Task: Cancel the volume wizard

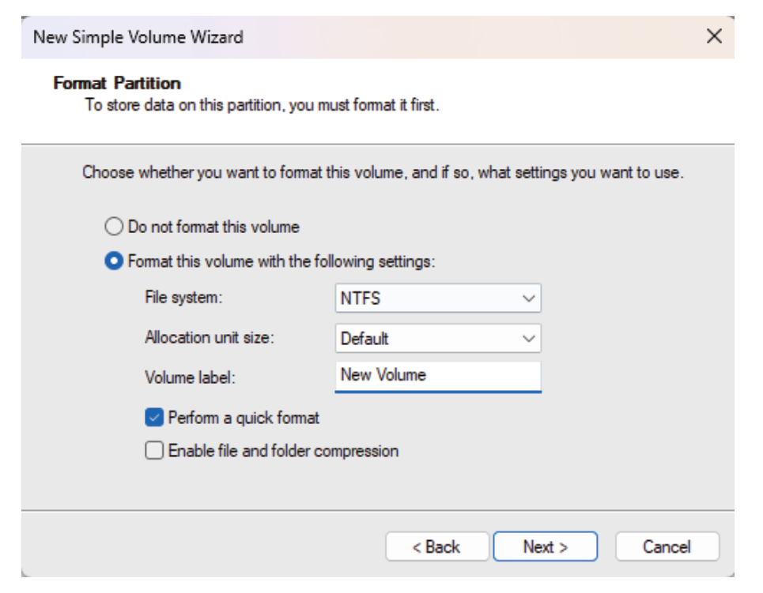Action: tap(667, 546)
